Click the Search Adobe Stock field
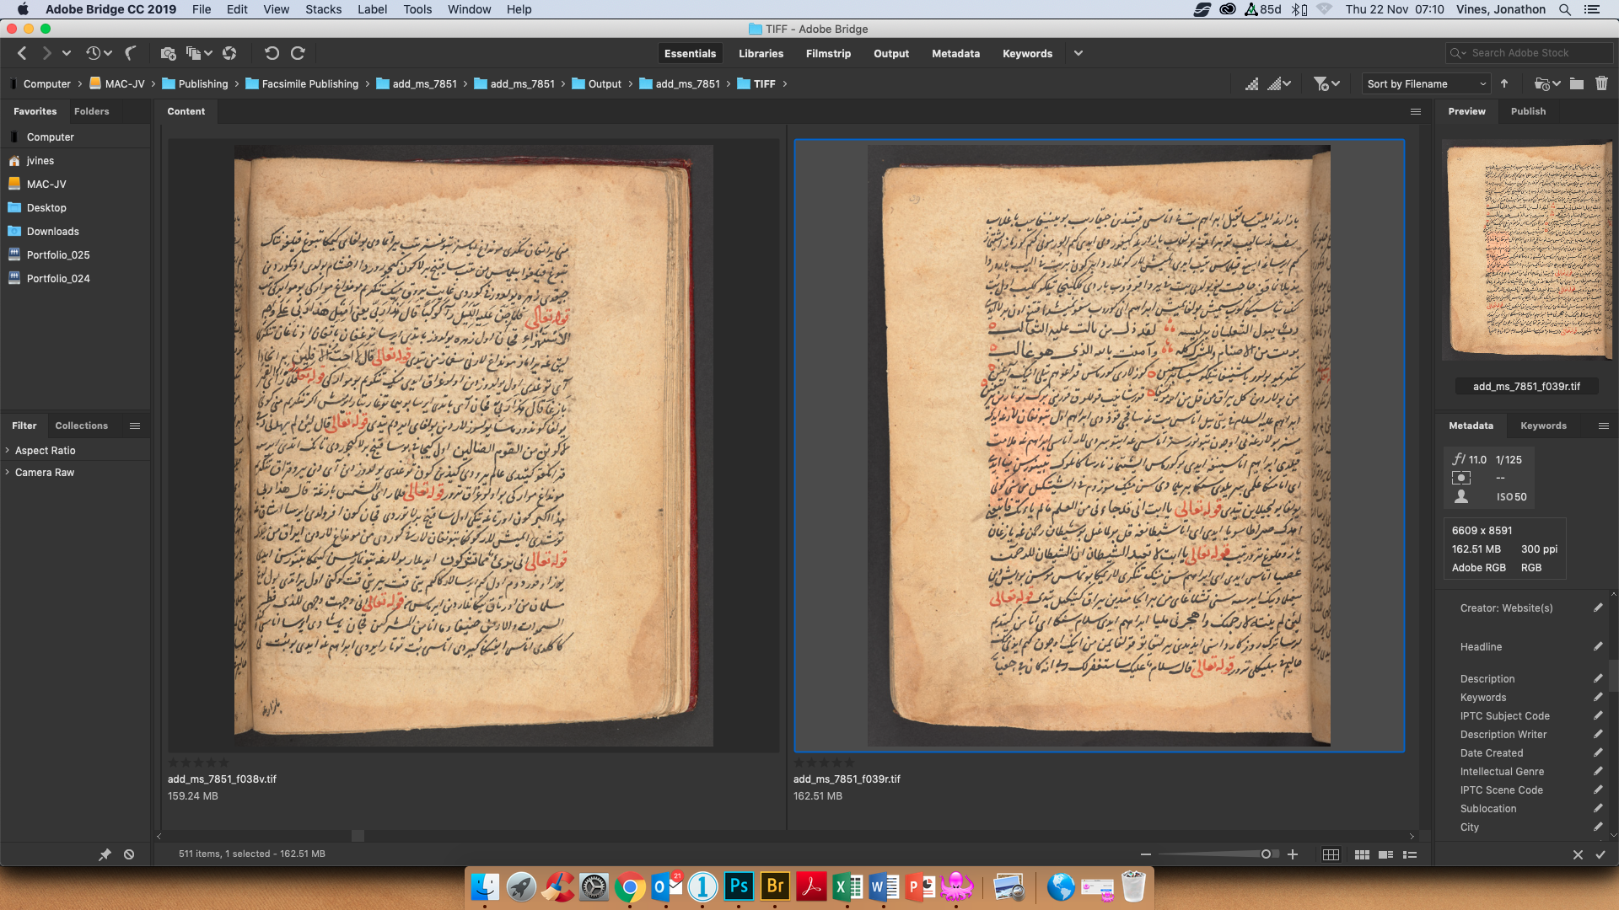The width and height of the screenshot is (1619, 910). point(1529,53)
